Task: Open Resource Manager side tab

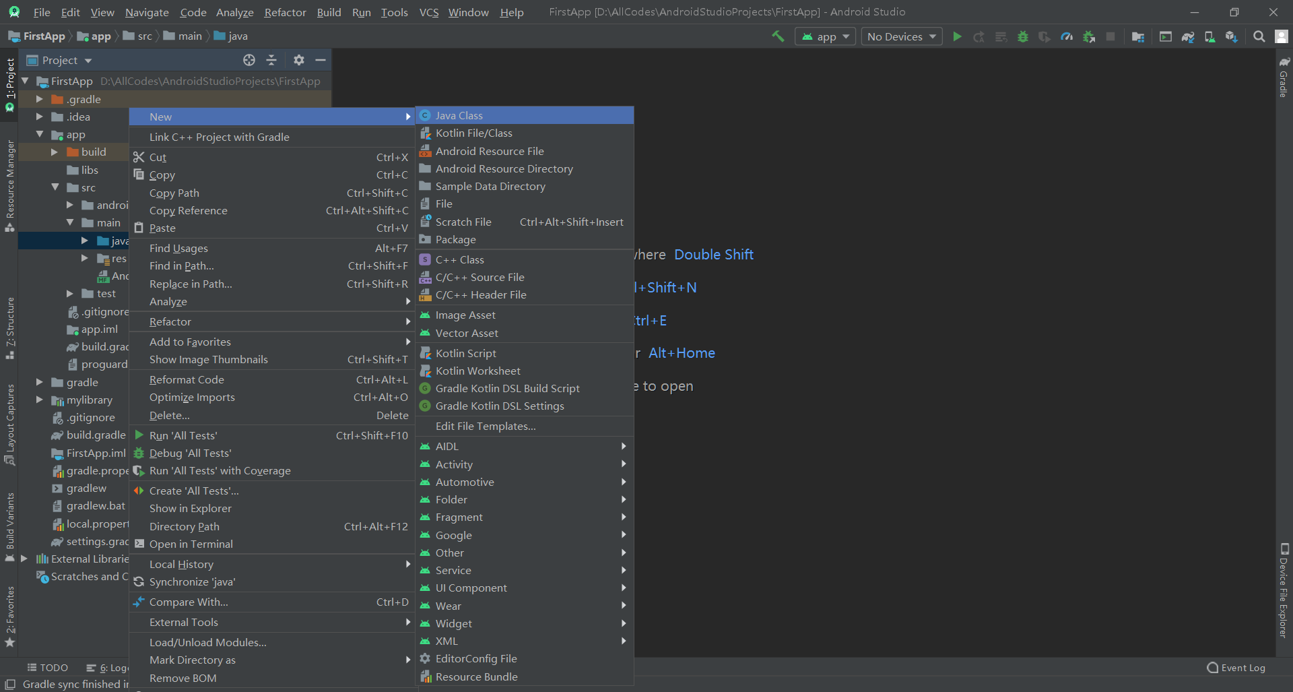Action: pos(9,186)
